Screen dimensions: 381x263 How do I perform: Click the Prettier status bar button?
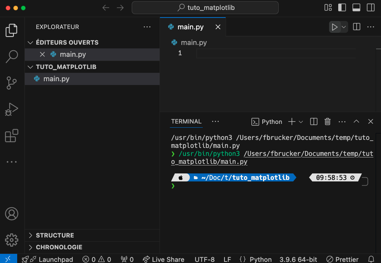tap(342, 259)
